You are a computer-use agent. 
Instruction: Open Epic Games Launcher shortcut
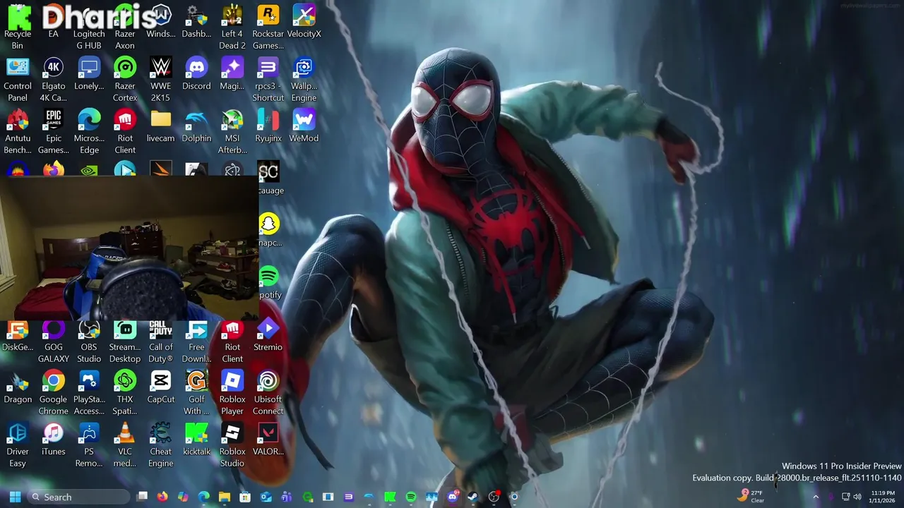tap(53, 131)
